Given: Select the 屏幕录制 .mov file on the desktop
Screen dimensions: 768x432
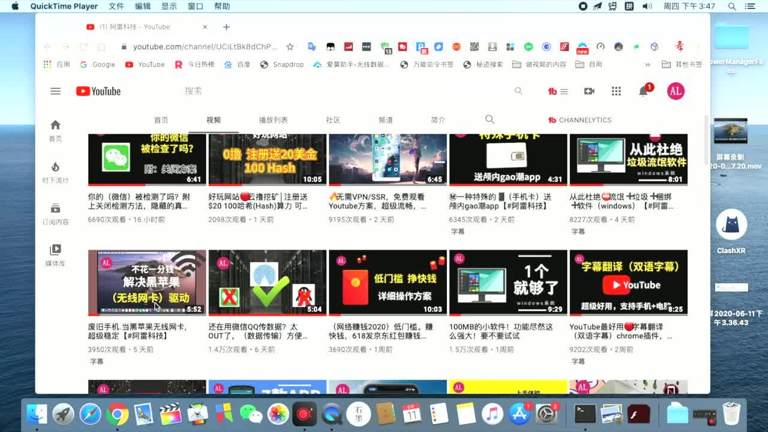Looking at the screenshot, I should pos(731,144).
